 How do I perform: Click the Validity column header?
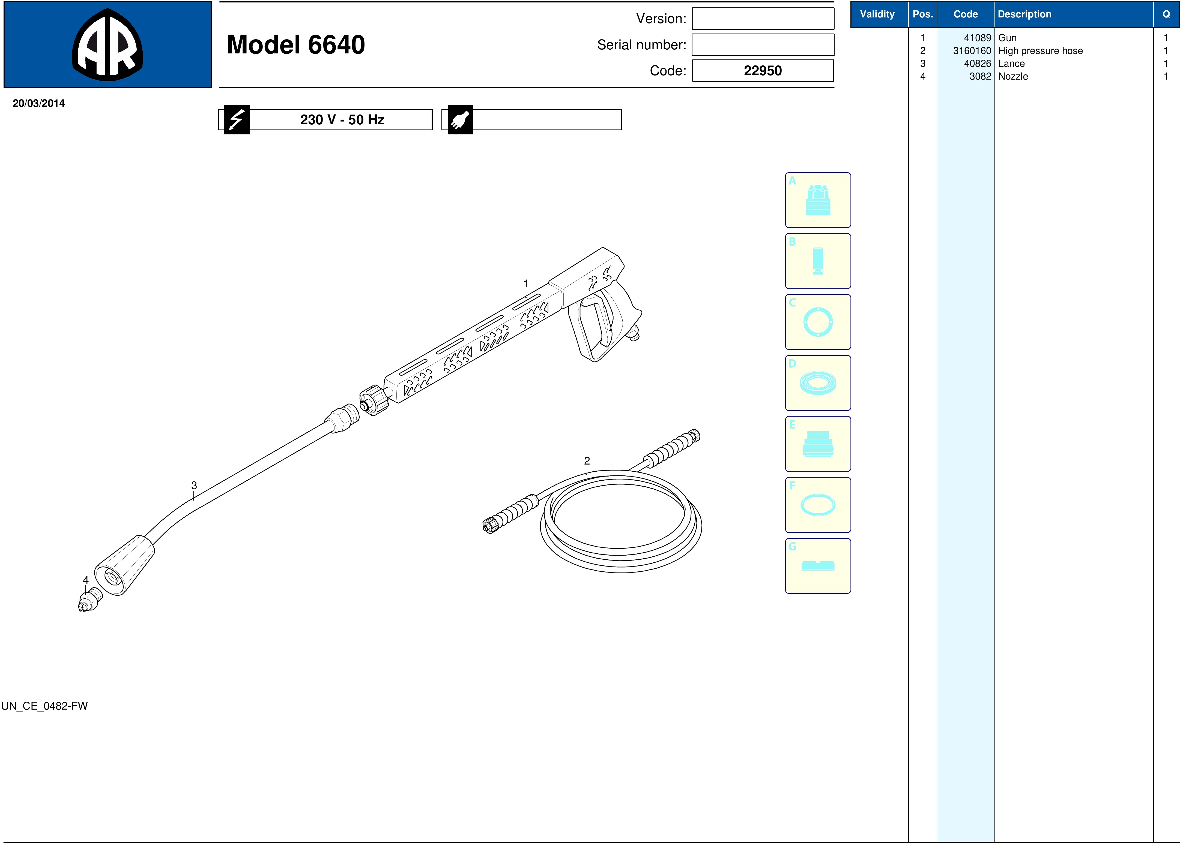(877, 14)
